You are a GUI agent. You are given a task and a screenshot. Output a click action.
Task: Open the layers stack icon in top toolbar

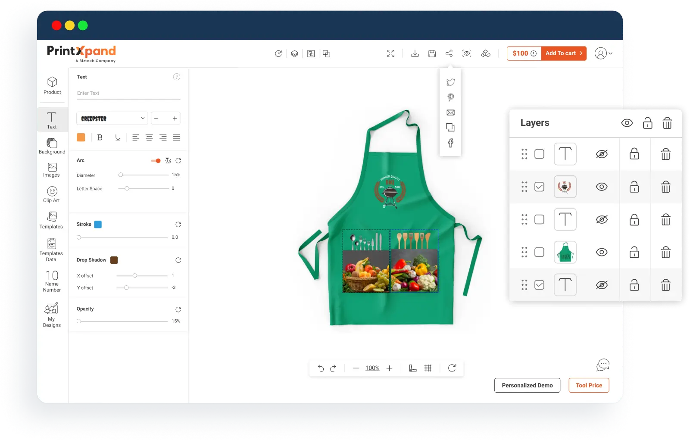294,53
